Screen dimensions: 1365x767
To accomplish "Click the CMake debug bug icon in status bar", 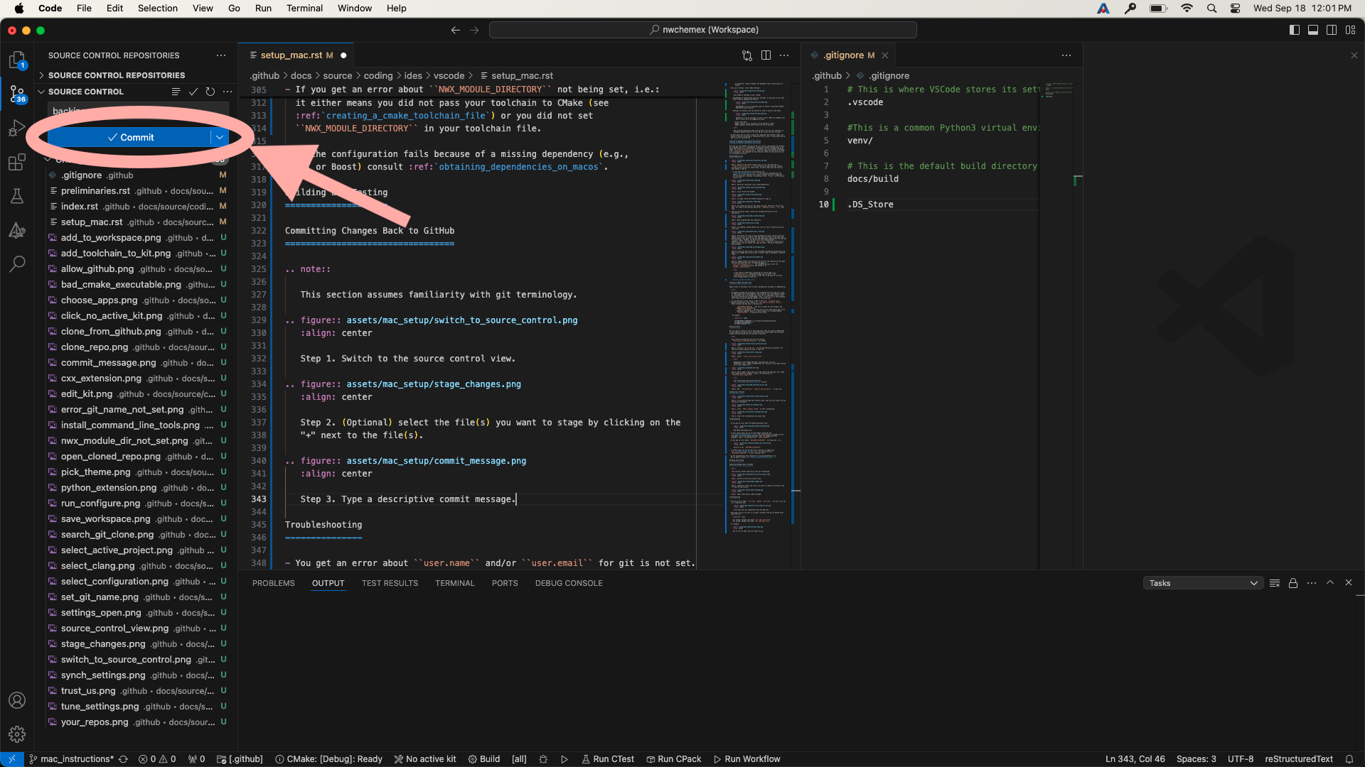I will point(543,759).
